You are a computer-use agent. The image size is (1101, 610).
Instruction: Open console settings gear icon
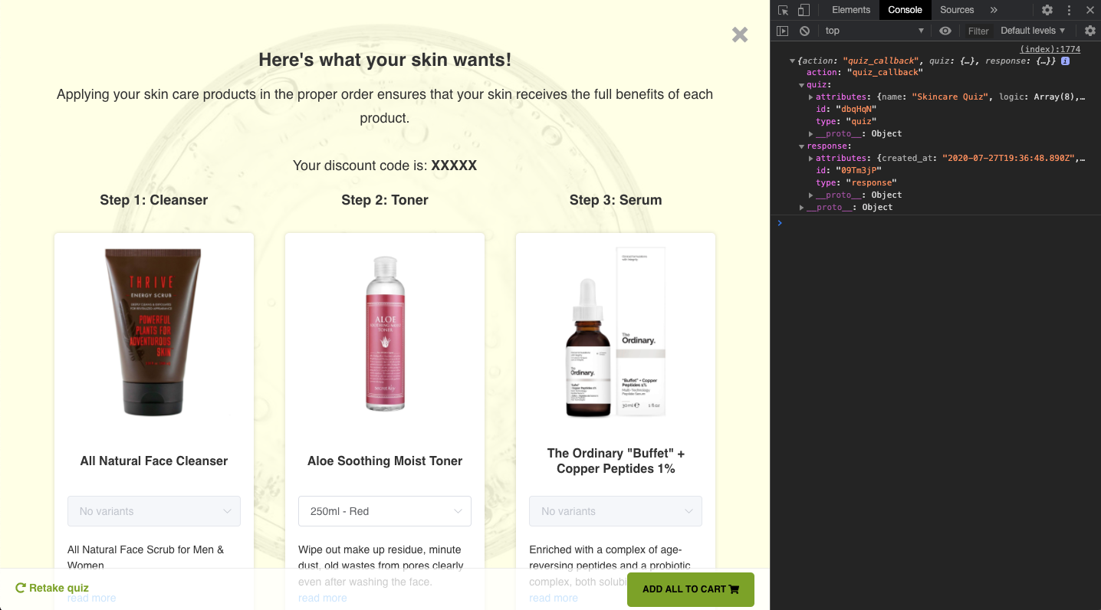pos(1090,31)
